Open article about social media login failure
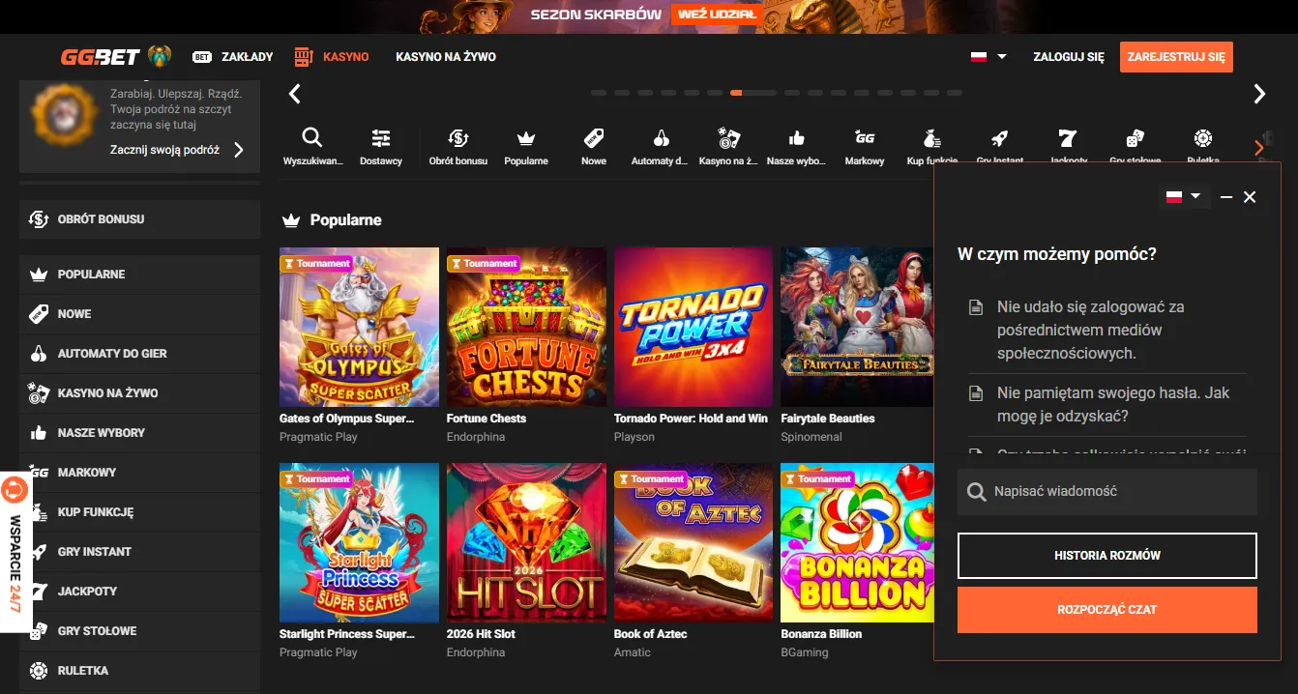Image resolution: width=1298 pixels, height=694 pixels. [1107, 330]
